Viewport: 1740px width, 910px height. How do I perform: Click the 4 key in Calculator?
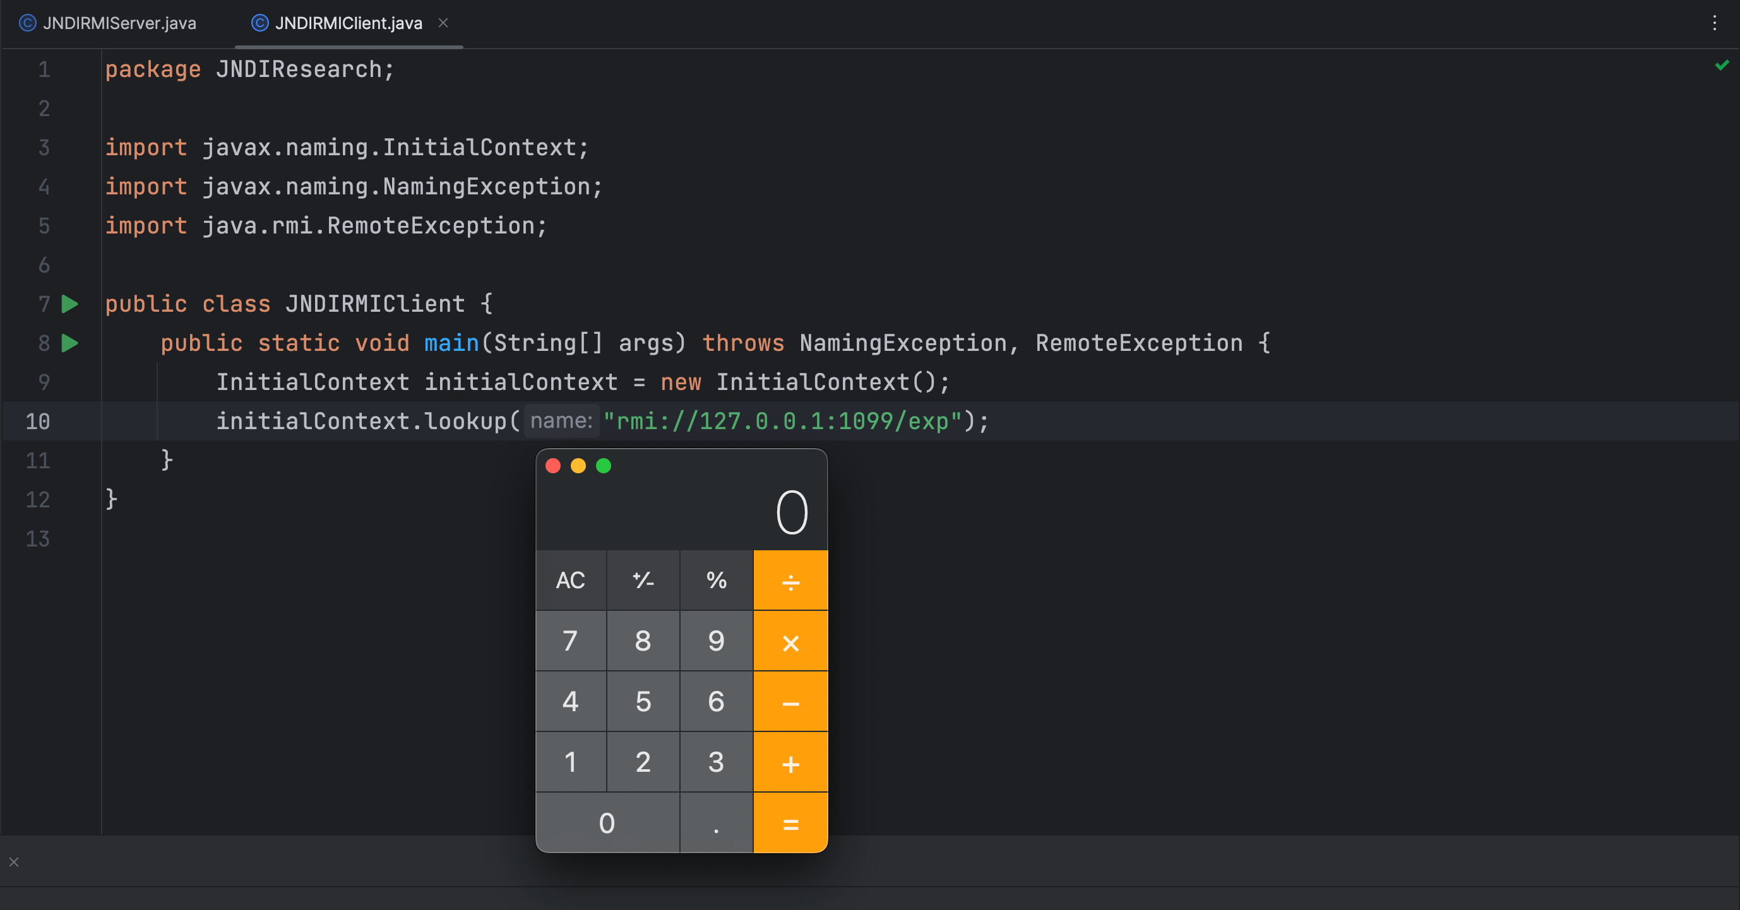(x=571, y=701)
